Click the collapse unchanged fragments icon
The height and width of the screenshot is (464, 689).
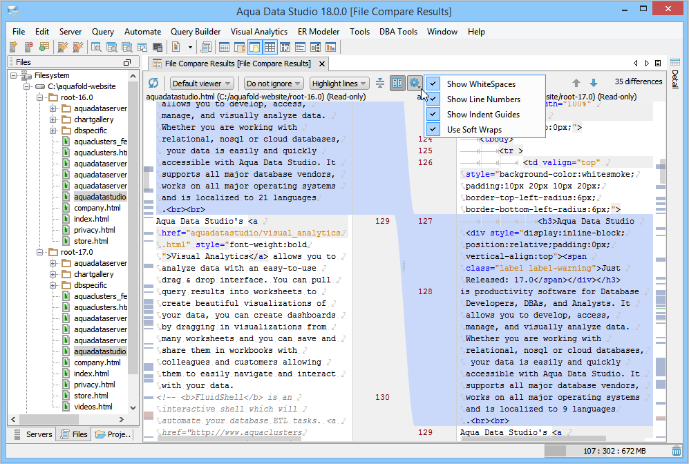coord(380,83)
